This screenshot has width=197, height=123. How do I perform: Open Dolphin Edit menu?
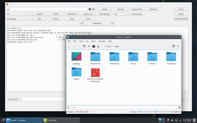point(75,41)
